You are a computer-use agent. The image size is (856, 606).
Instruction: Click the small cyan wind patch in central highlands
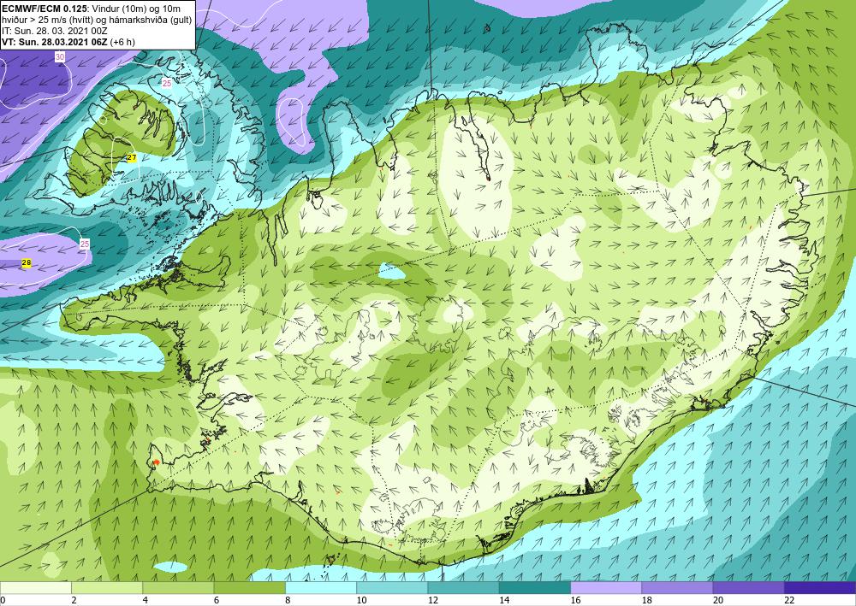393,272
